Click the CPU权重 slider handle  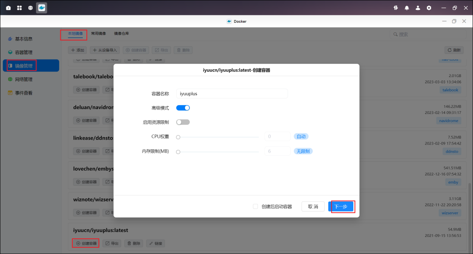pos(178,137)
